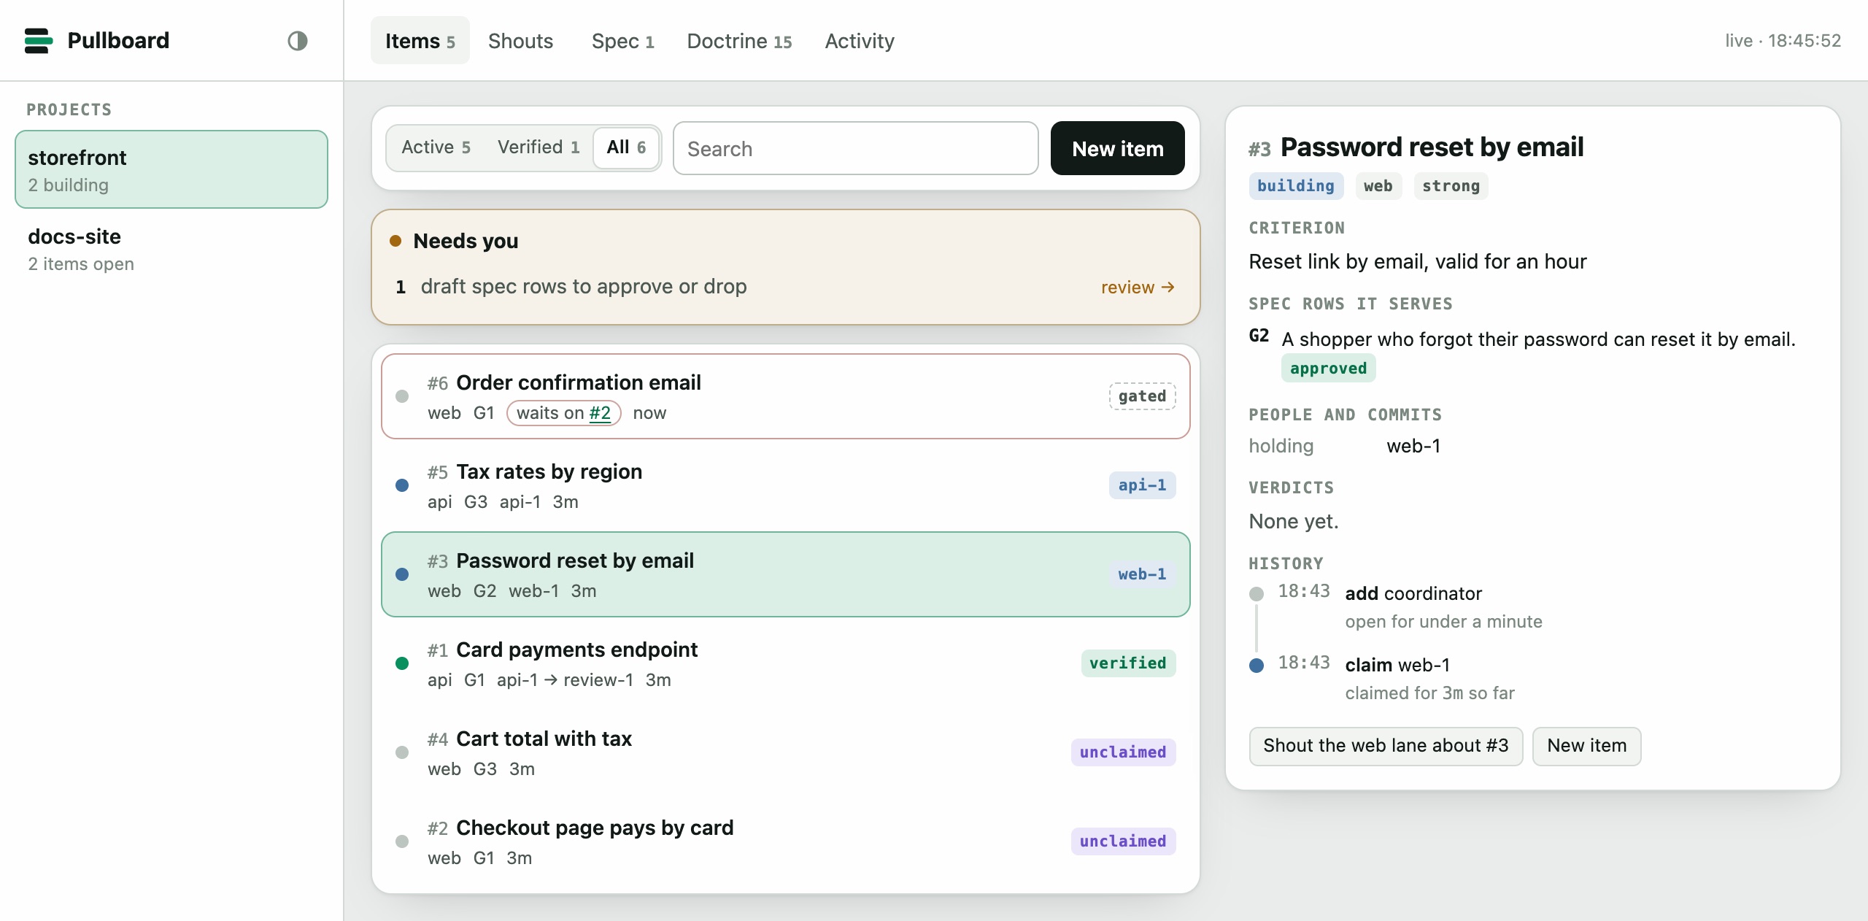Open the Activity tab
This screenshot has width=1868, height=921.
pyautogui.click(x=860, y=41)
